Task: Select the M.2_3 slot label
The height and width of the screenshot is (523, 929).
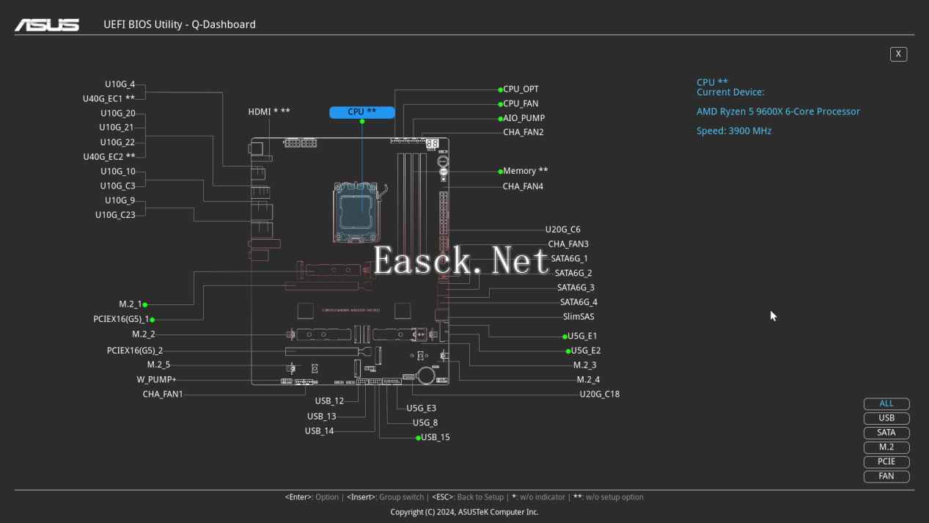Action: tap(584, 365)
